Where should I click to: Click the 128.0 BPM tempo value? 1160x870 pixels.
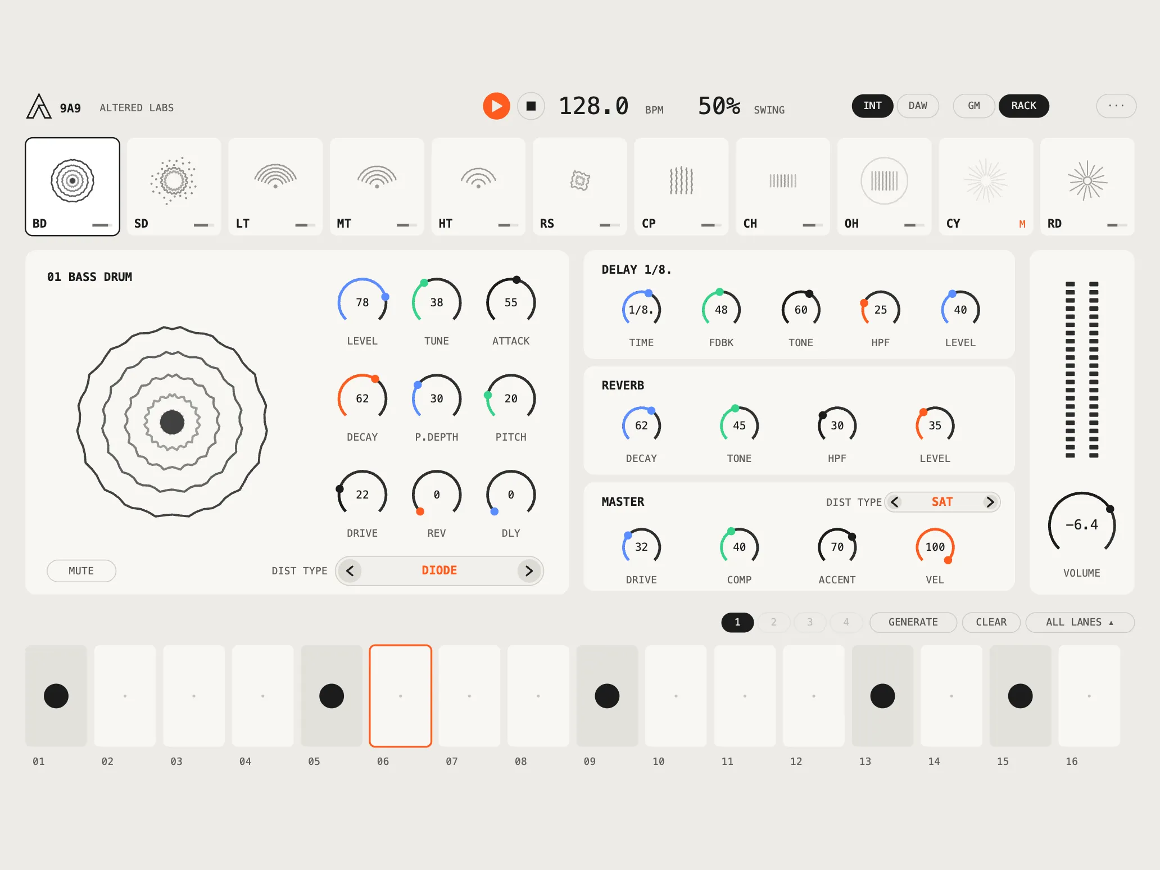point(593,106)
